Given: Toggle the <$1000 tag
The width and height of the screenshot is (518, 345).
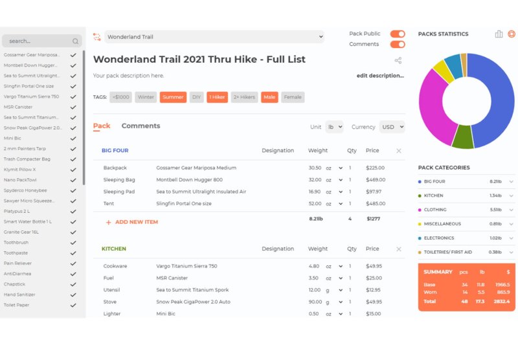Looking at the screenshot, I should (x=120, y=97).
